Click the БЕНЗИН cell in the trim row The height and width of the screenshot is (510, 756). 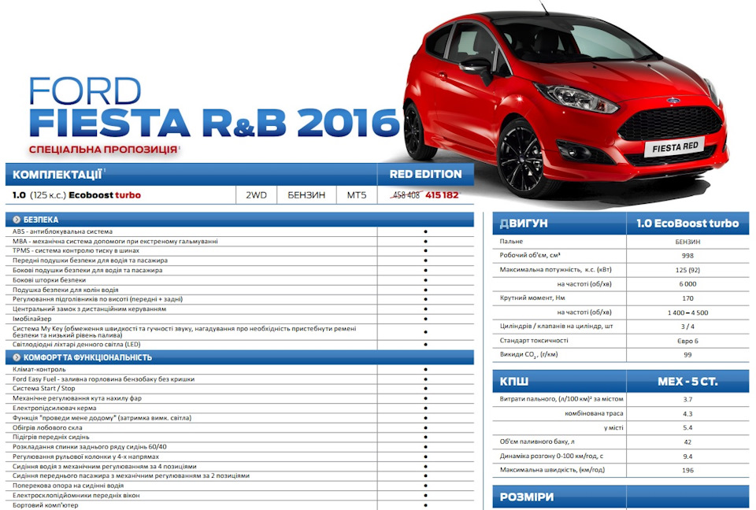coord(306,195)
